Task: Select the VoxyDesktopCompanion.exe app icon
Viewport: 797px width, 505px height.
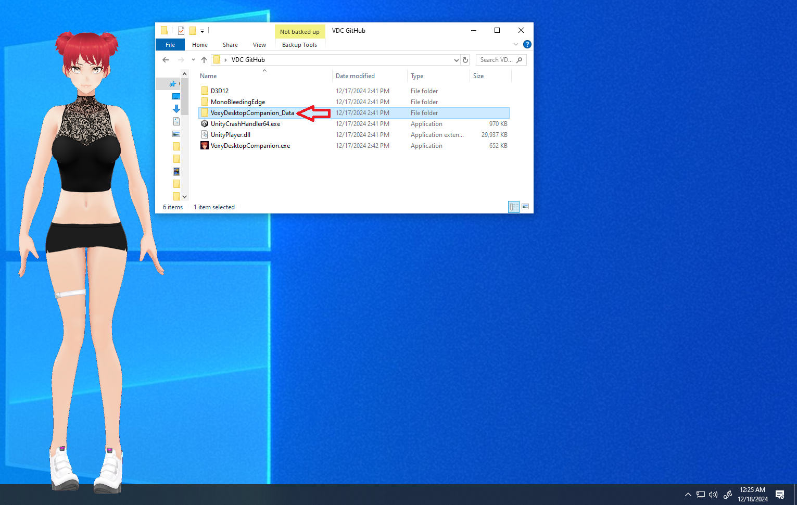Action: [x=205, y=145]
